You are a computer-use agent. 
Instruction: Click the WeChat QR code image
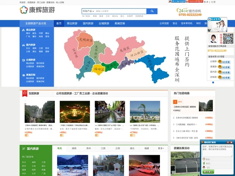[x=228, y=38]
